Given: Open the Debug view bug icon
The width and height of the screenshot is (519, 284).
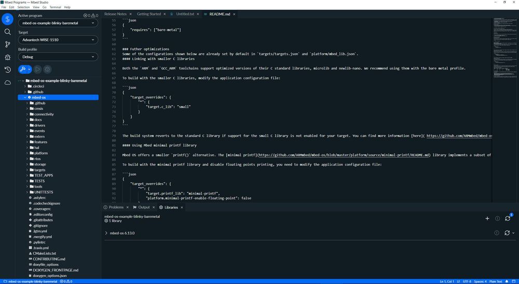Looking at the screenshot, I should [7, 57].
